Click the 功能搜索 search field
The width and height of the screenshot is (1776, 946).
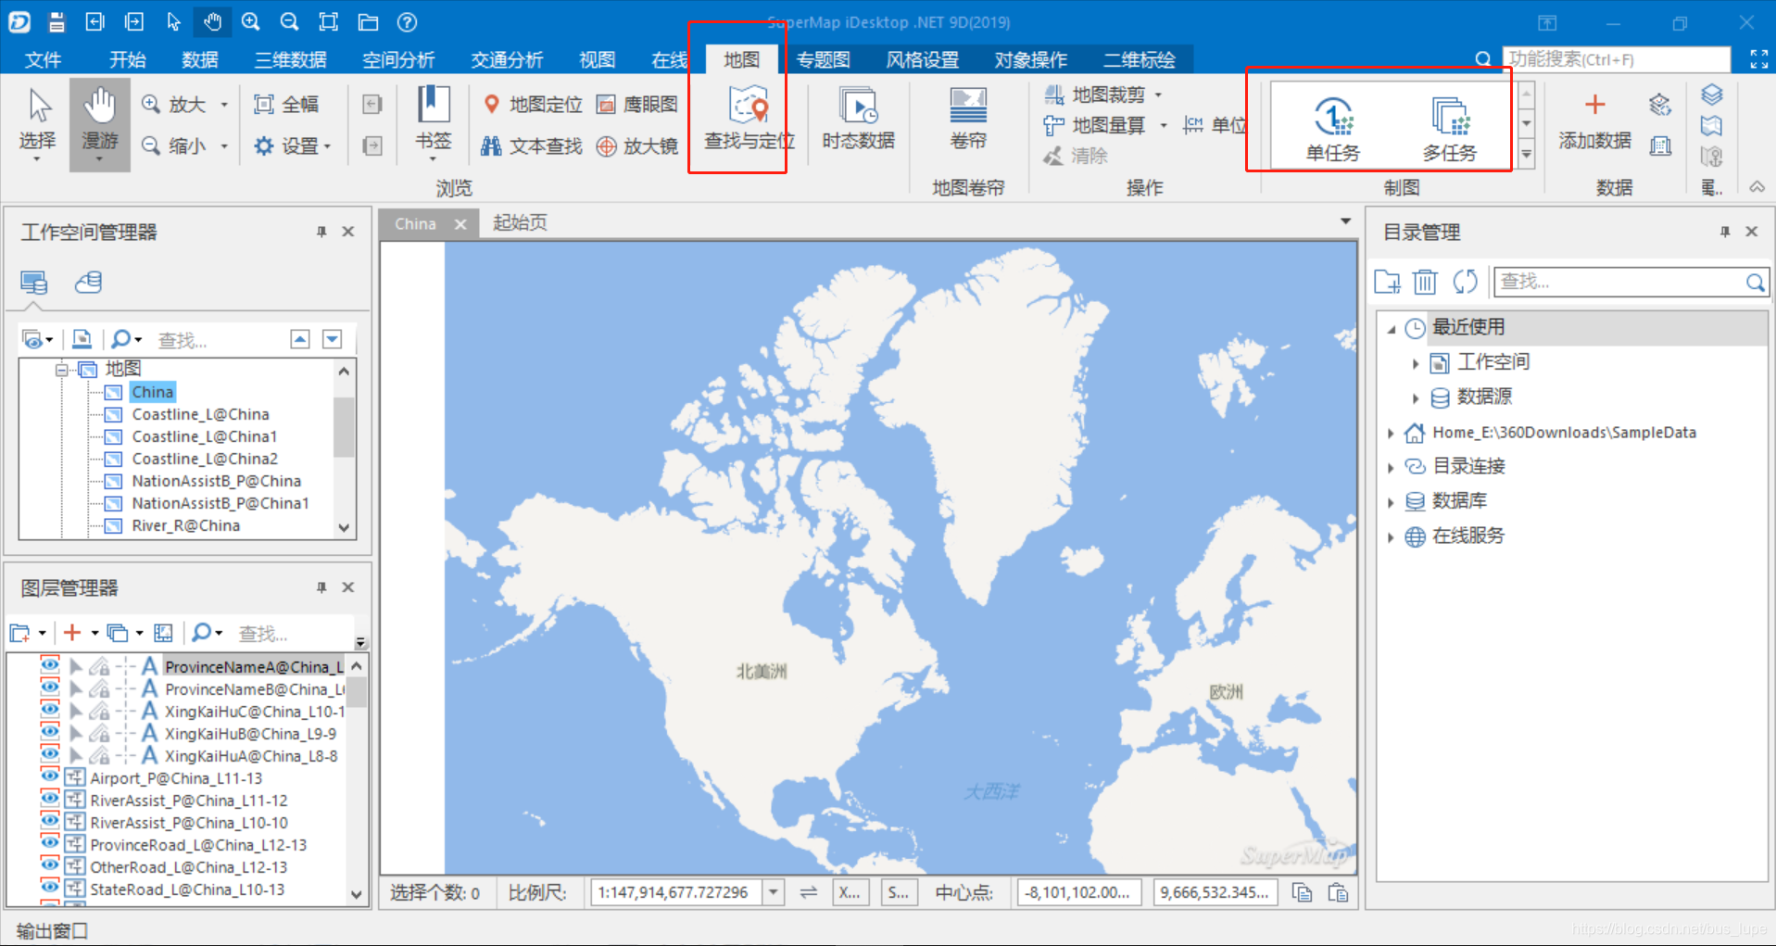click(1617, 59)
